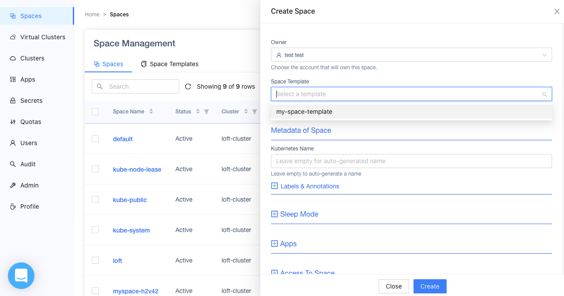Viewport: 564px width, 296px height.
Task: Click the Kubernetes Name input field
Action: coord(411,161)
